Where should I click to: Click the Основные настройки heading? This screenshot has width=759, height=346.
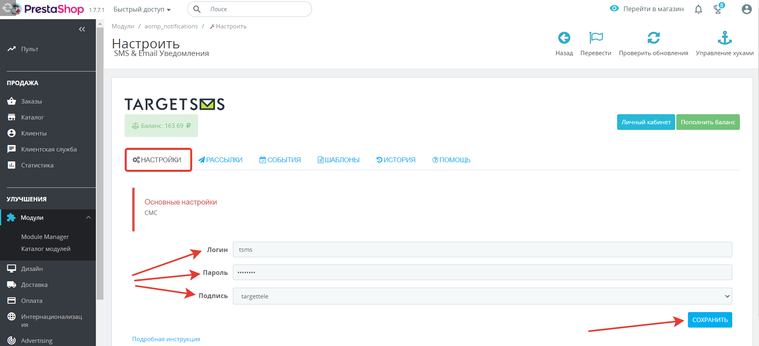(x=181, y=202)
